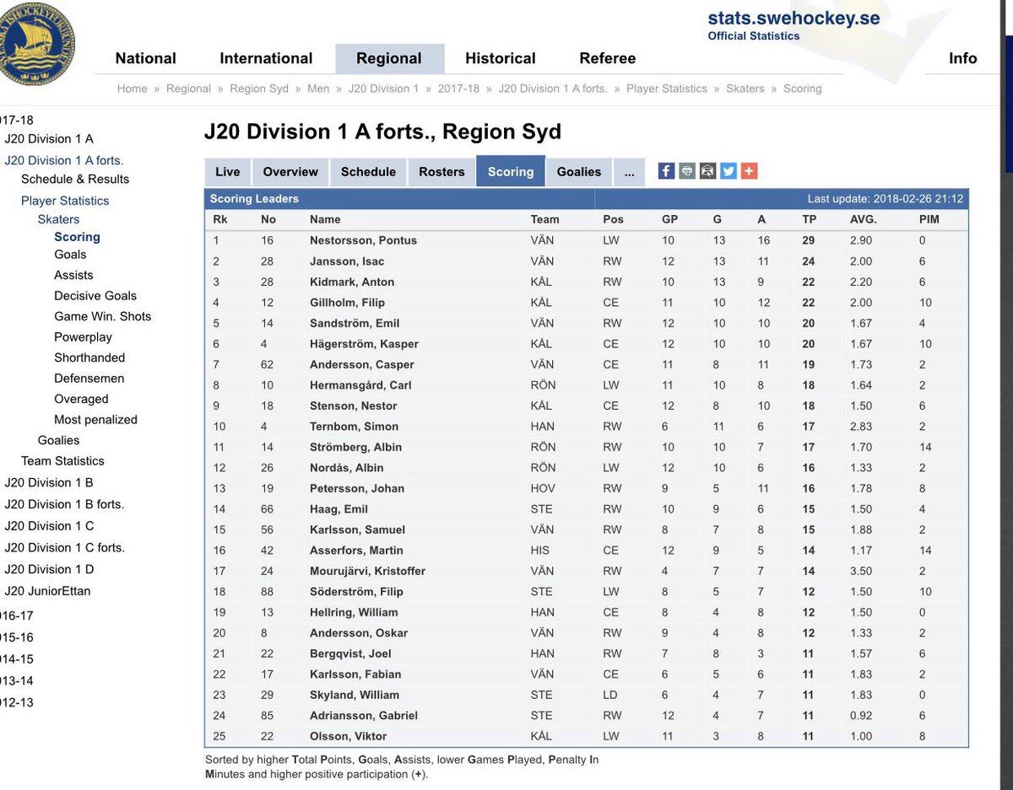Click Player Statistics in the breadcrumb
The image size is (1013, 790).
pyautogui.click(x=667, y=89)
